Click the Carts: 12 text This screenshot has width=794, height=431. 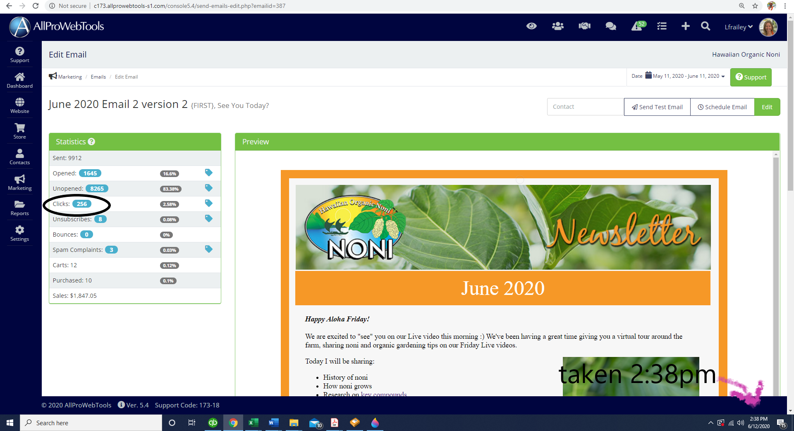[x=65, y=265]
